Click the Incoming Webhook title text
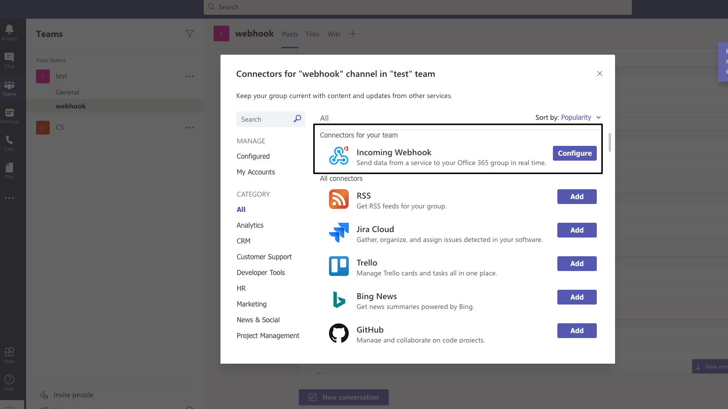The height and width of the screenshot is (409, 728). pos(394,152)
